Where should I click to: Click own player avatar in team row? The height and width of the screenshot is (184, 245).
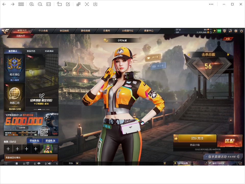[x=48, y=149]
